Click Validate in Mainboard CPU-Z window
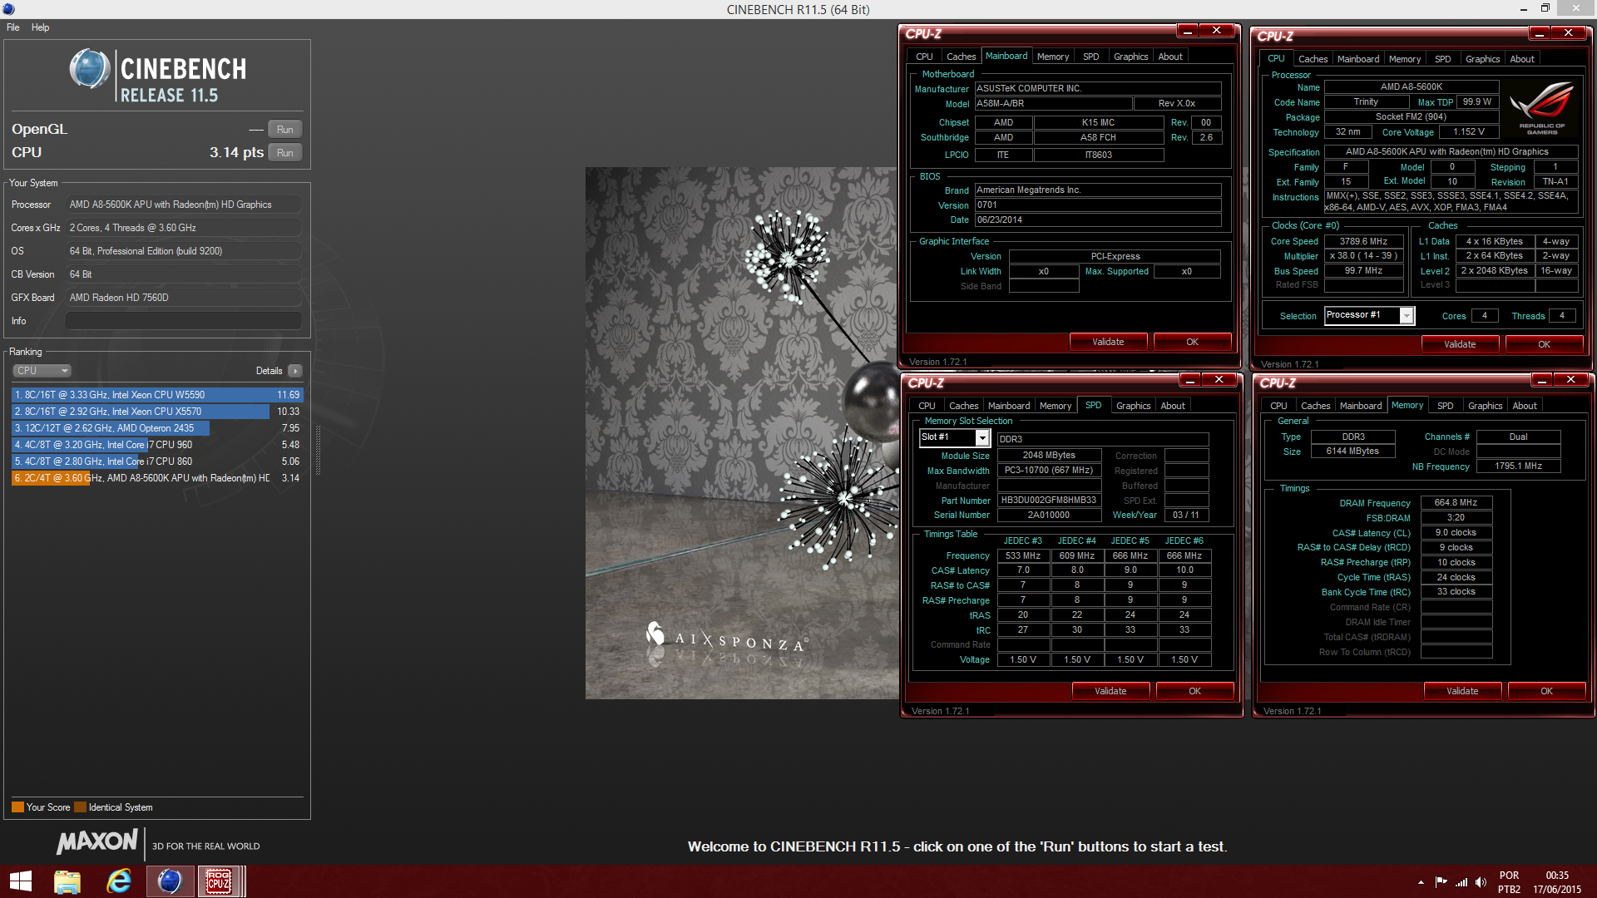The width and height of the screenshot is (1597, 898). pos(1108,343)
